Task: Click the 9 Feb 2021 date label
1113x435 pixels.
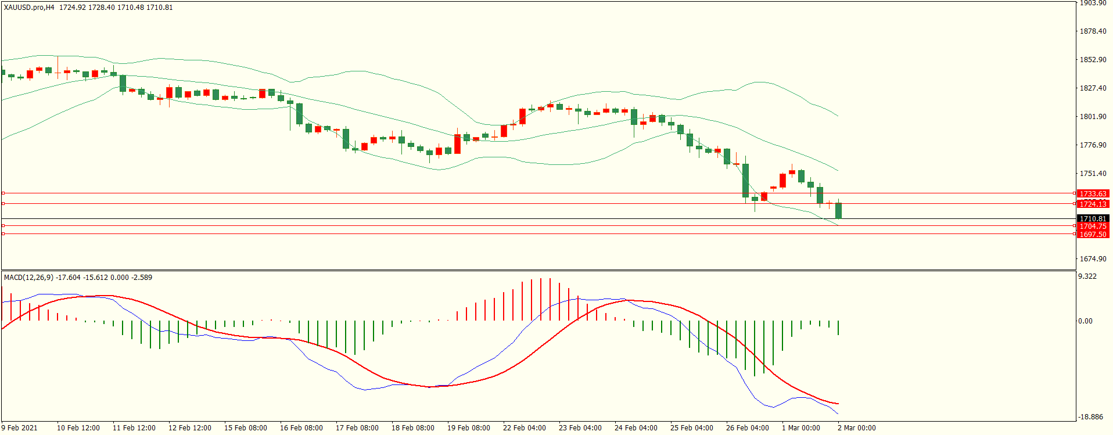Action: 20,428
